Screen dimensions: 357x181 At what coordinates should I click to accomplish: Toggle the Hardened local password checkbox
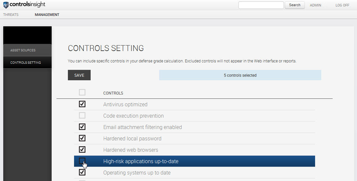pyautogui.click(x=82, y=138)
